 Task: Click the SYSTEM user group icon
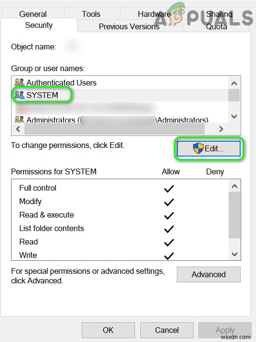click(x=19, y=95)
